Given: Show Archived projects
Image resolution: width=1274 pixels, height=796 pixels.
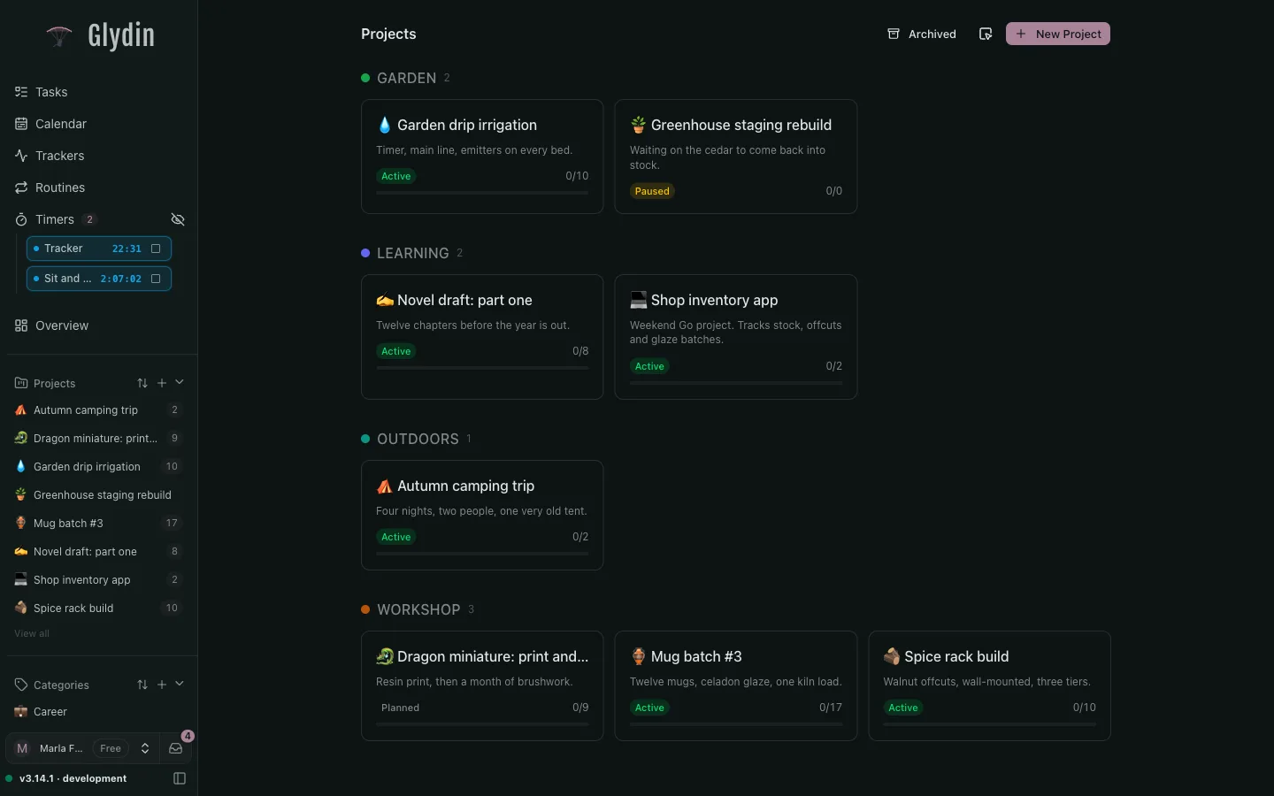Looking at the screenshot, I should pos(922,34).
